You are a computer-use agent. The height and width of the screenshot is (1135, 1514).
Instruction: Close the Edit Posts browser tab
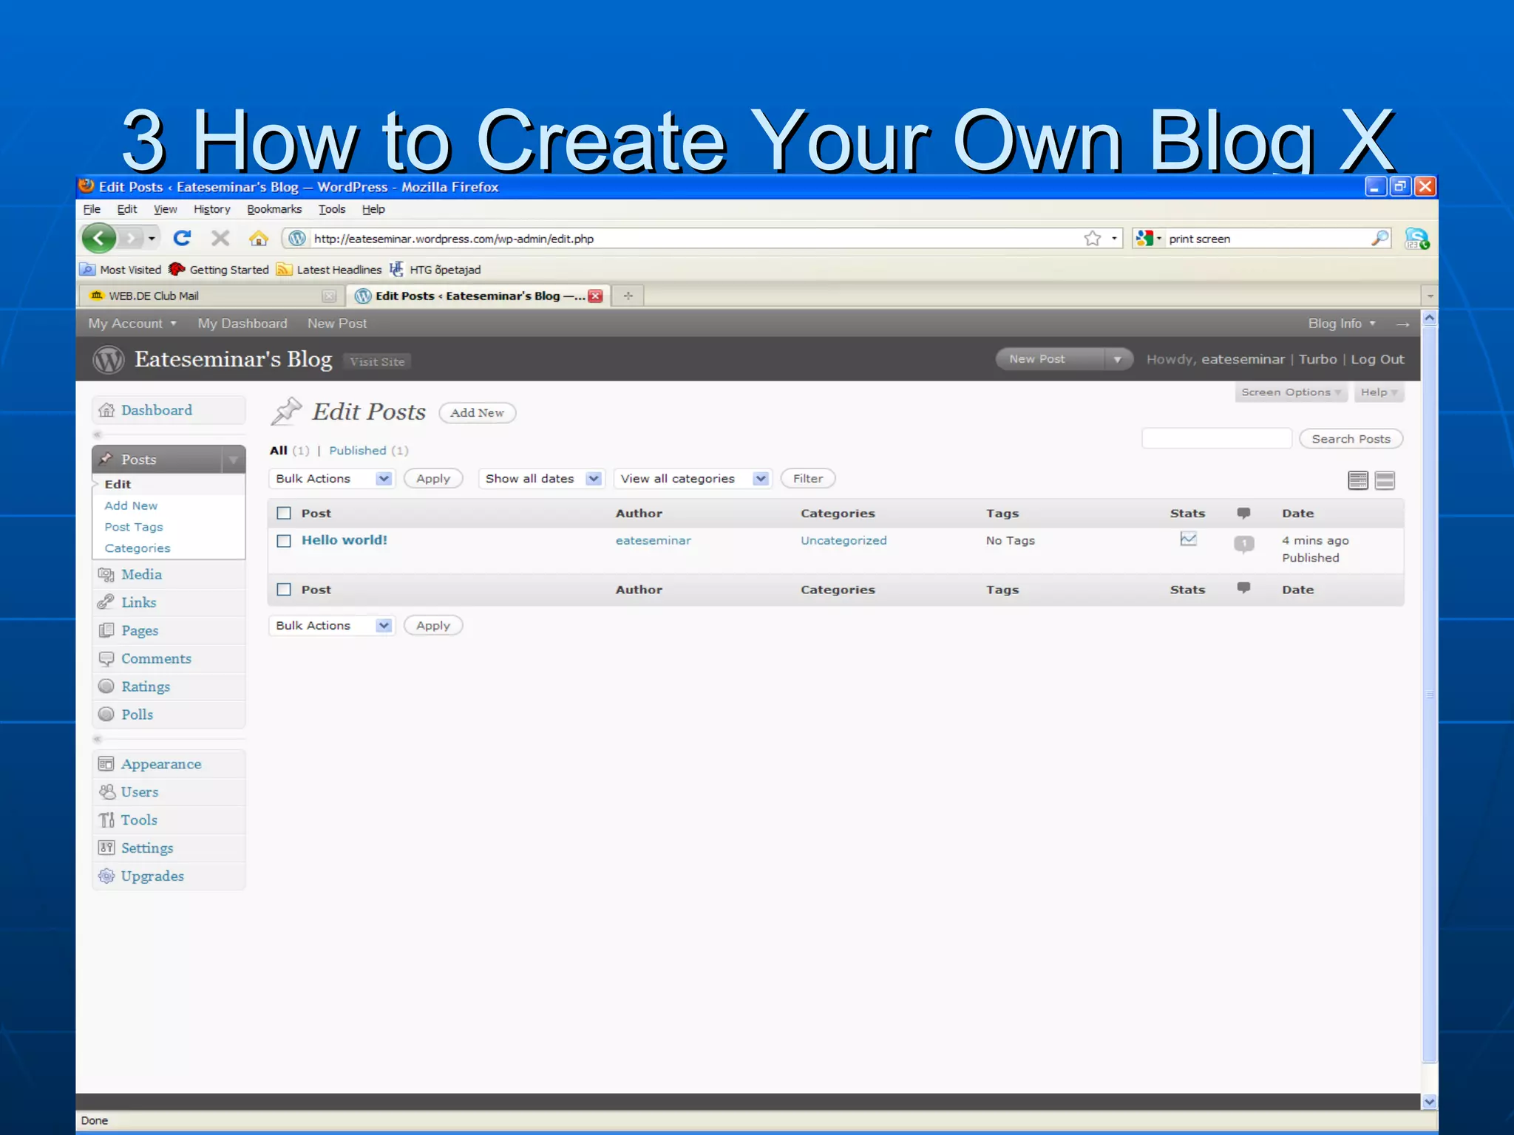click(596, 296)
